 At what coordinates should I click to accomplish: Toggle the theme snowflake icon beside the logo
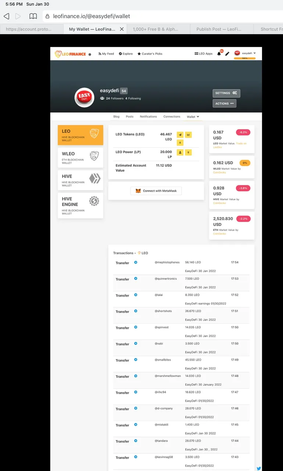pos(90,54)
